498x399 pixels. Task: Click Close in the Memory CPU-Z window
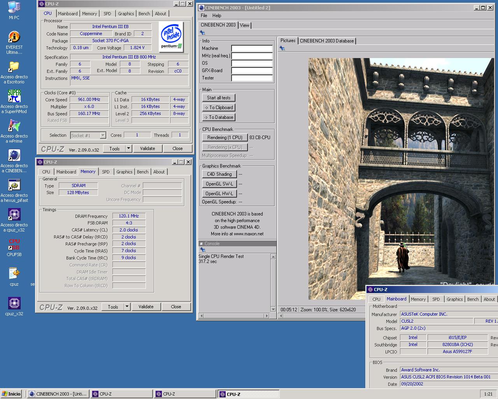[x=176, y=307]
